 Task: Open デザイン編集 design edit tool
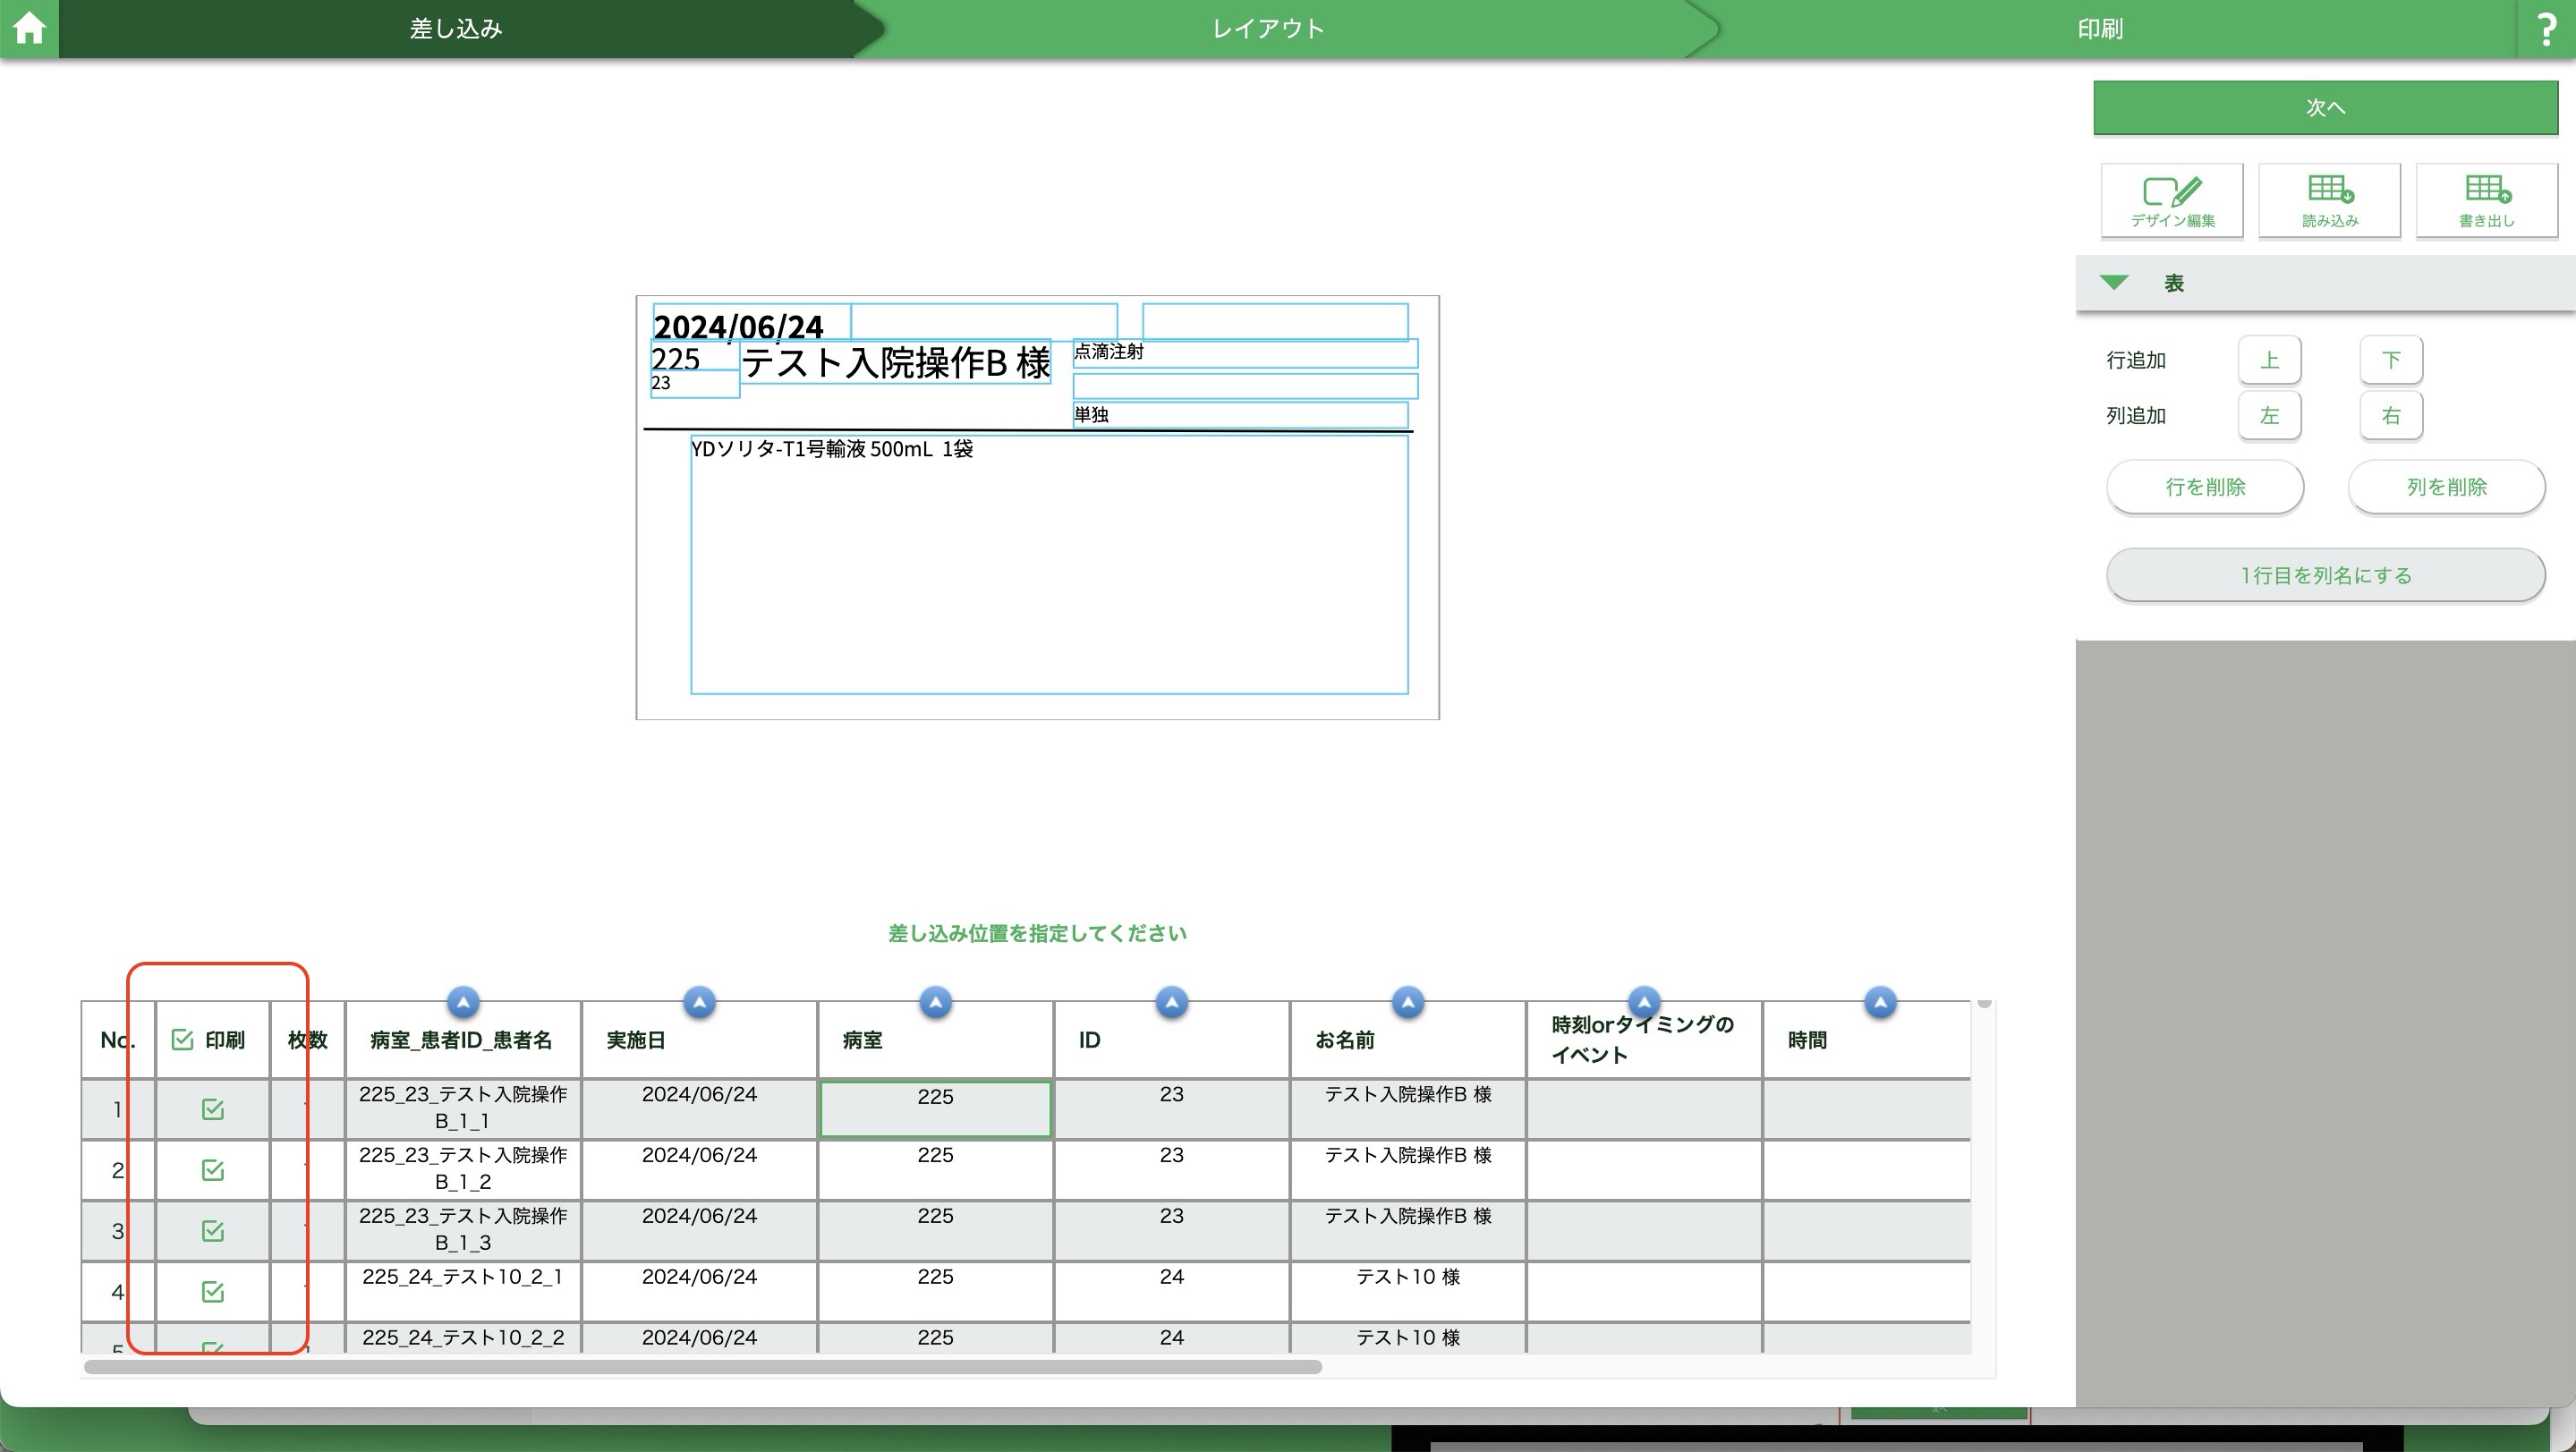coord(2171,201)
